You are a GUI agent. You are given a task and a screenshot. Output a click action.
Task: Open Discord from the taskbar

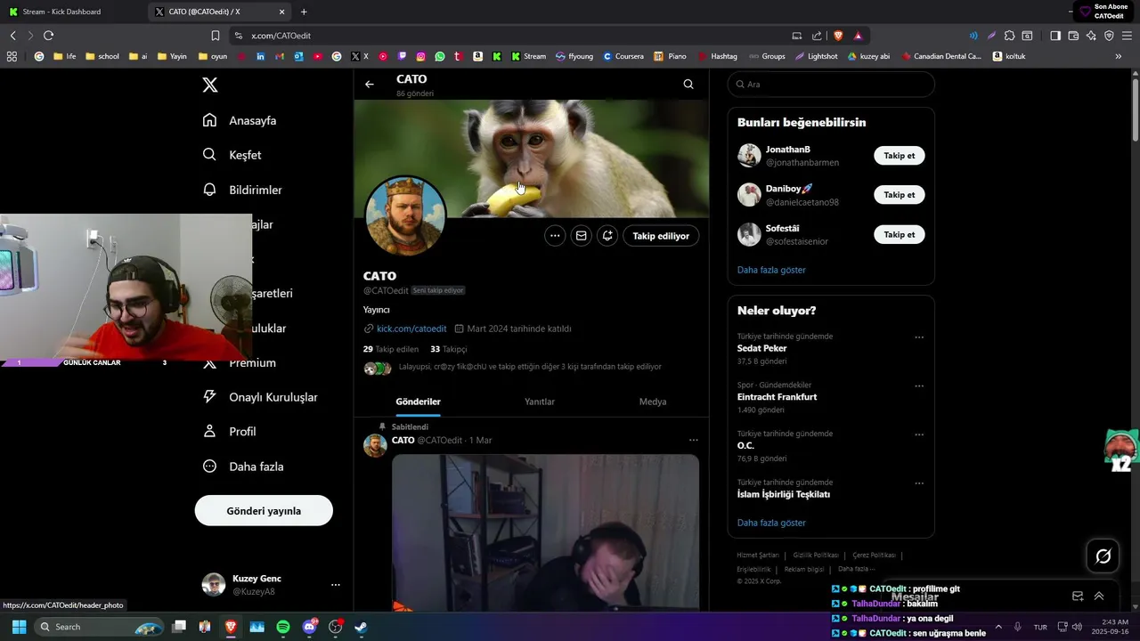[309, 627]
